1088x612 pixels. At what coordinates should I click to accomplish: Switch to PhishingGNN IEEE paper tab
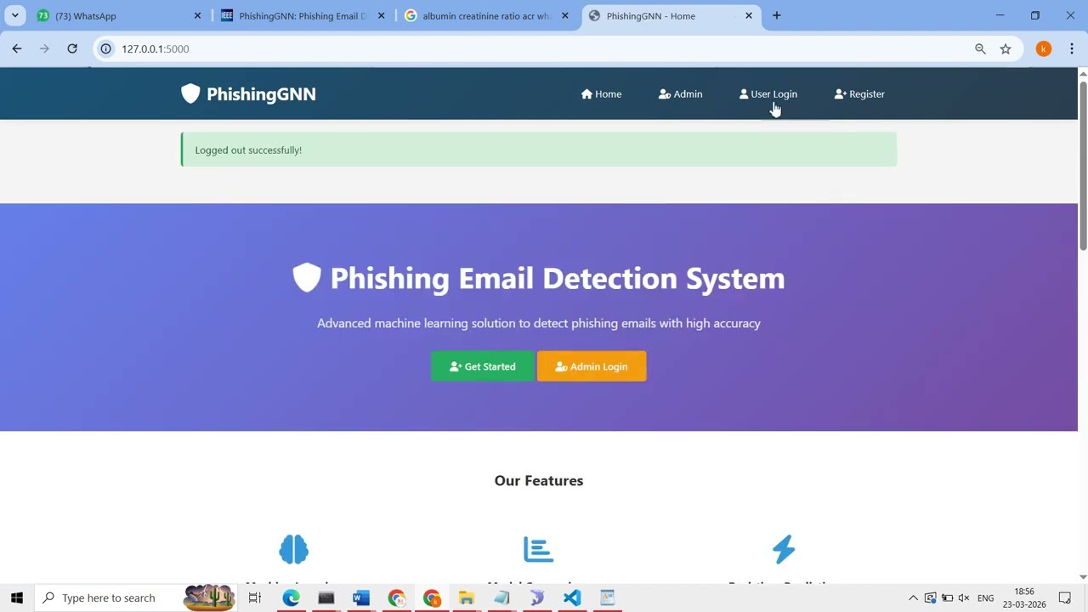click(302, 15)
